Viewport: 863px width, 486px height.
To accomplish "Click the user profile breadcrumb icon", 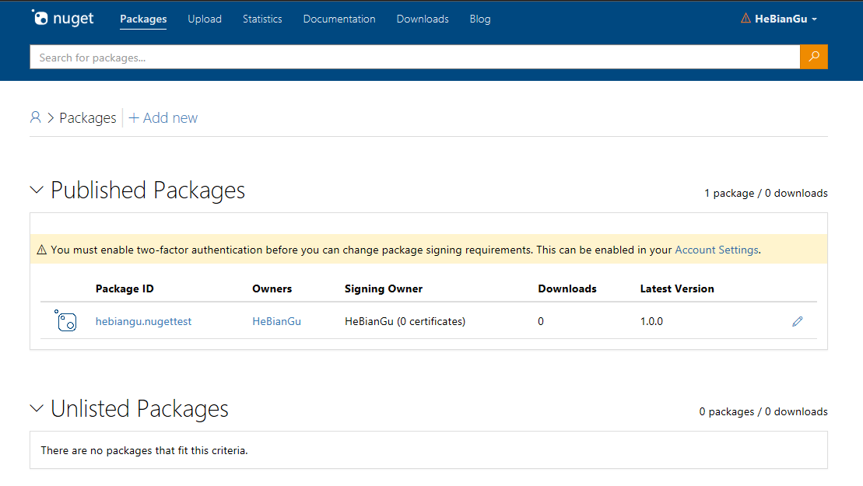I will (35, 117).
